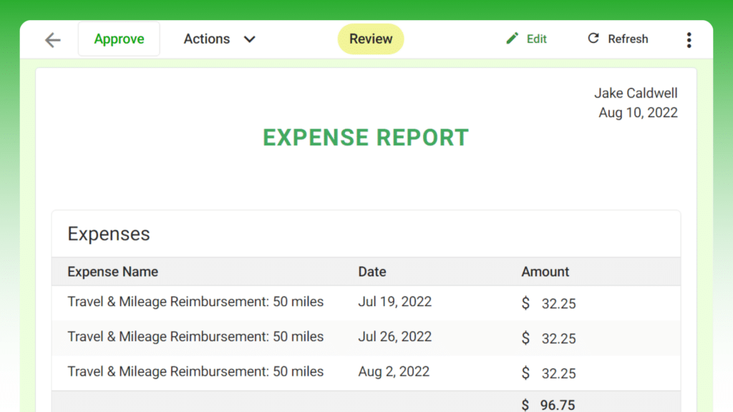Click the Edit text link
The height and width of the screenshot is (412, 733).
(536, 39)
